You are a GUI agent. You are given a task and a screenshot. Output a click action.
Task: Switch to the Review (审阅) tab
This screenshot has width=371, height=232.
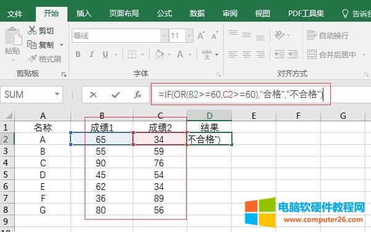coord(230,14)
